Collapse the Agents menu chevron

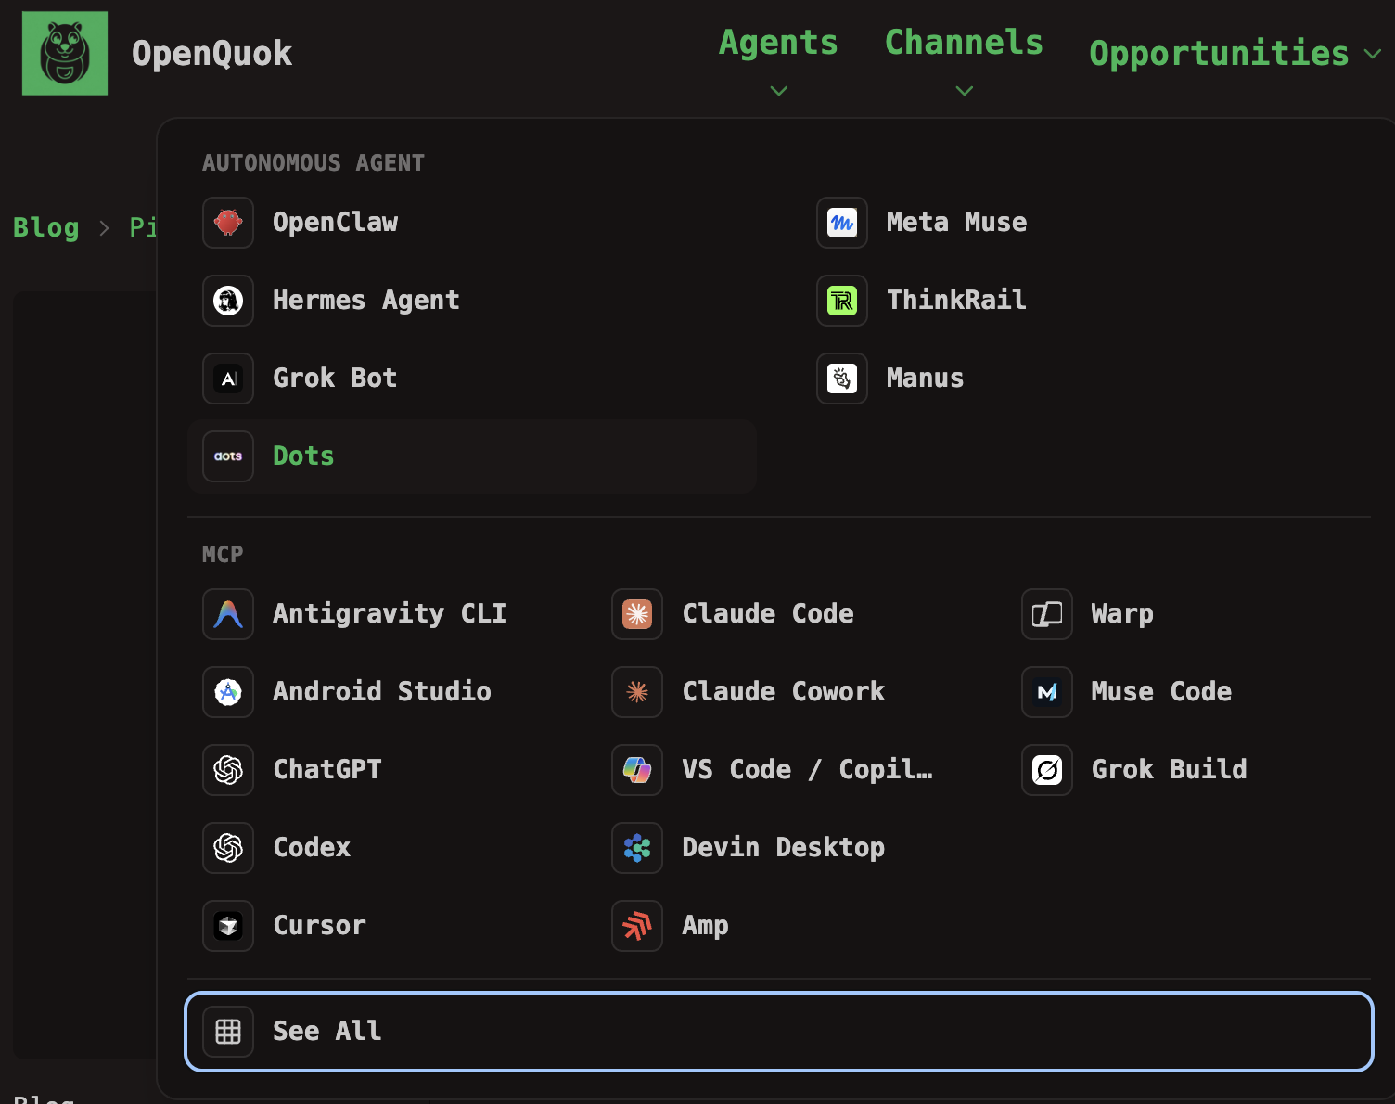coord(779,91)
